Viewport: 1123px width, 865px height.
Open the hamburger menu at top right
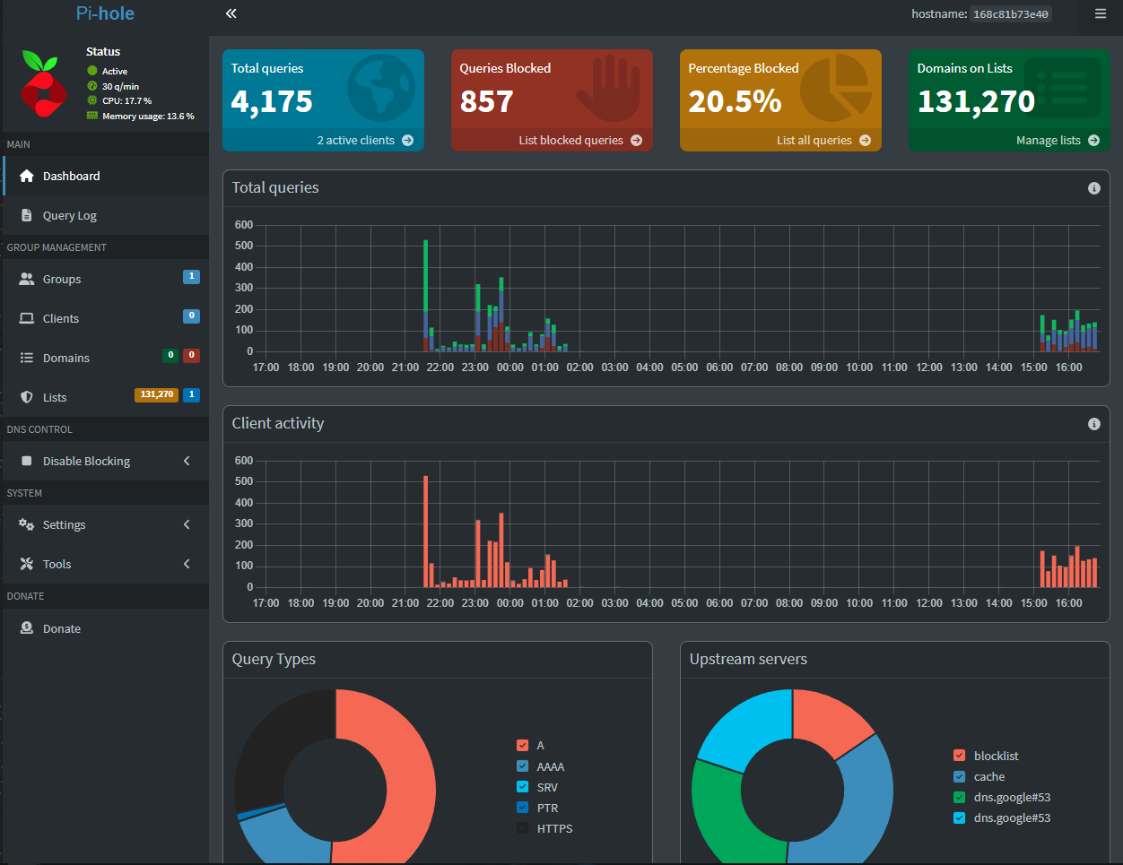tap(1101, 13)
